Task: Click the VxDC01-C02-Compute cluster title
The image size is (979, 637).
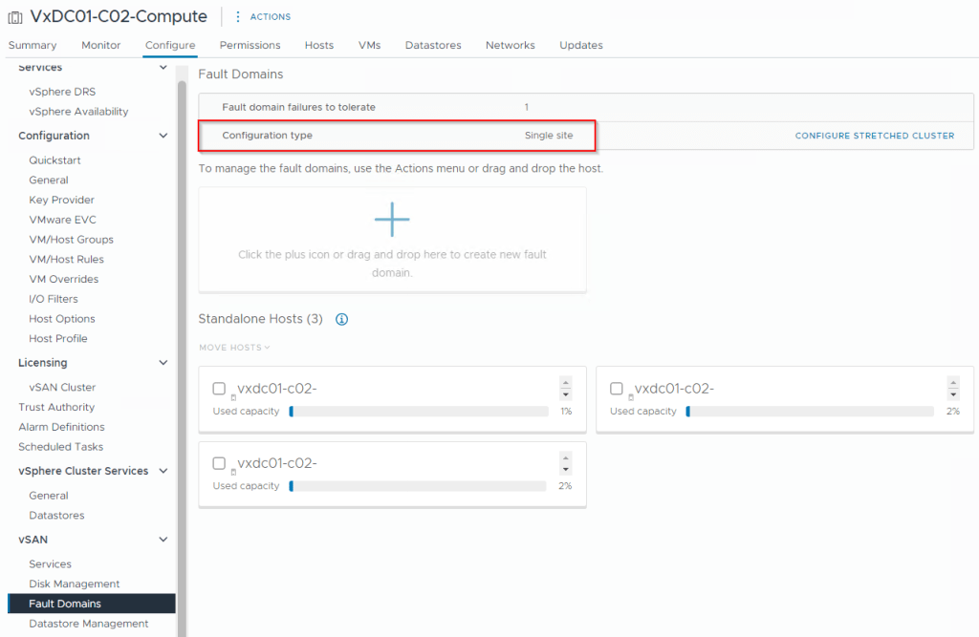Action: 119,16
